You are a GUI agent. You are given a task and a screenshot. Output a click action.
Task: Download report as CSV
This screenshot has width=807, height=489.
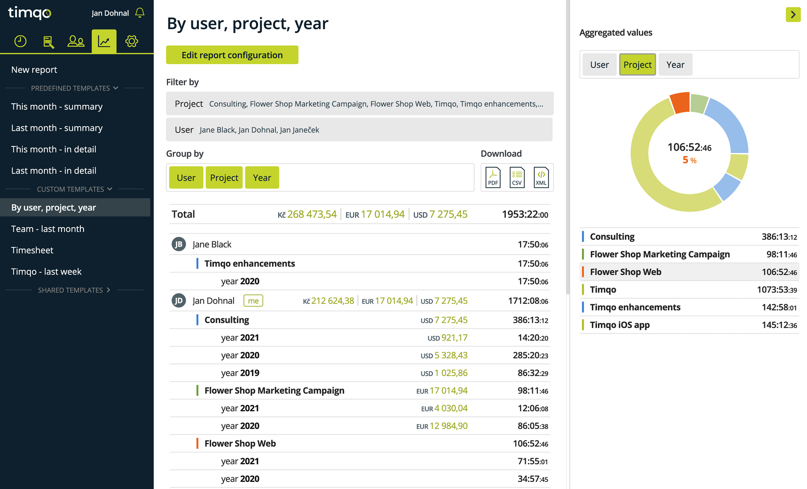tap(517, 177)
